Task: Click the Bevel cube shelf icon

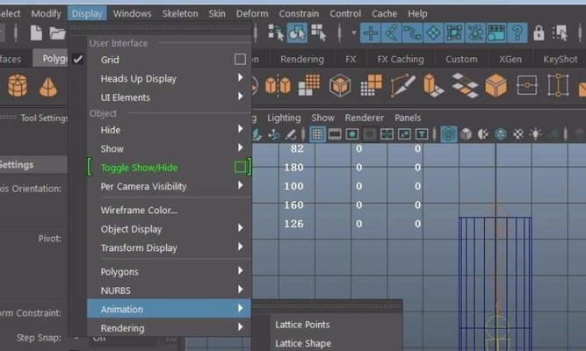Action: coord(340,85)
